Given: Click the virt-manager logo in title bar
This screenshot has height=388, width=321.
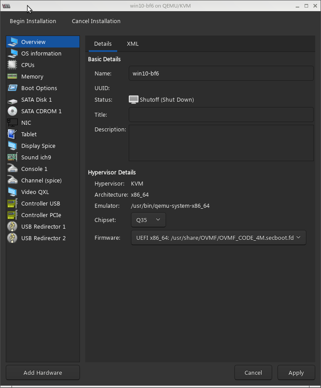Looking at the screenshot, I should coord(6,6).
